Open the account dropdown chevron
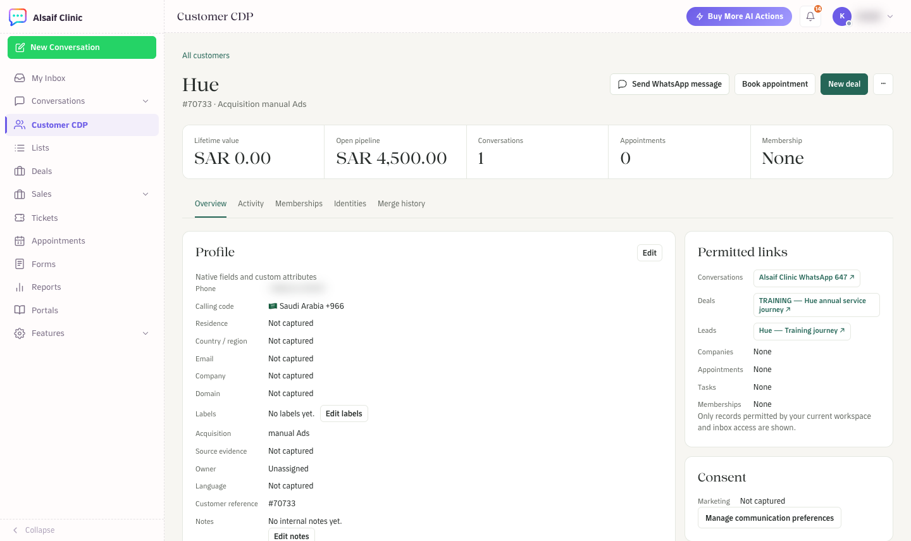The width and height of the screenshot is (911, 541). tap(890, 16)
